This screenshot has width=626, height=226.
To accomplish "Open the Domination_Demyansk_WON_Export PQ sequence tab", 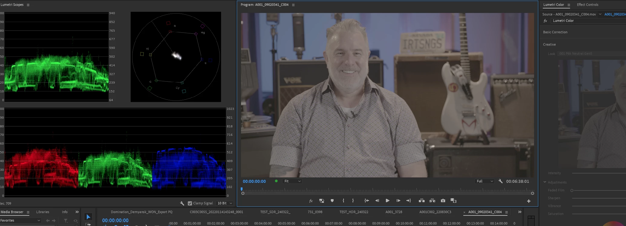I will point(142,212).
